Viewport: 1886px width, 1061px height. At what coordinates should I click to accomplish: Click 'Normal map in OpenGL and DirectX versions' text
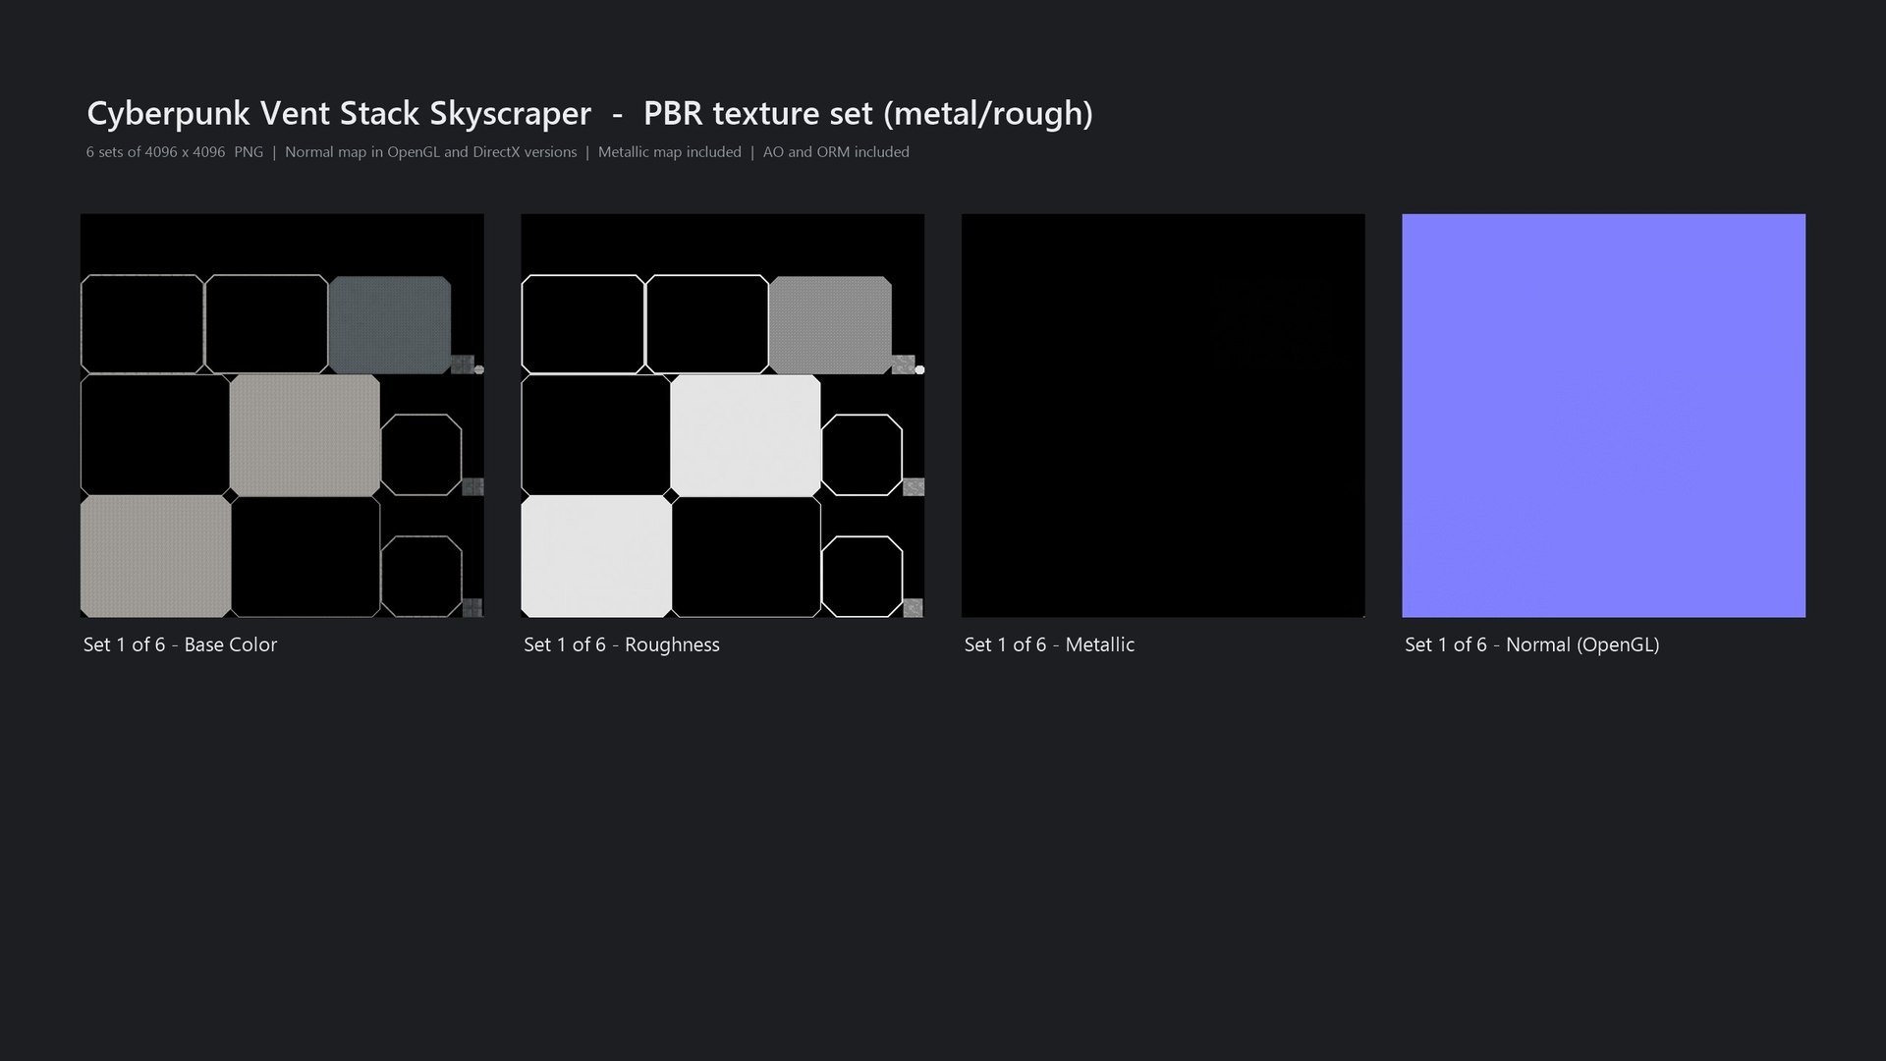pyautogui.click(x=431, y=152)
